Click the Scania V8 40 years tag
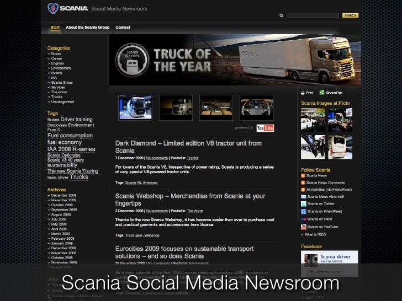 click(66, 160)
